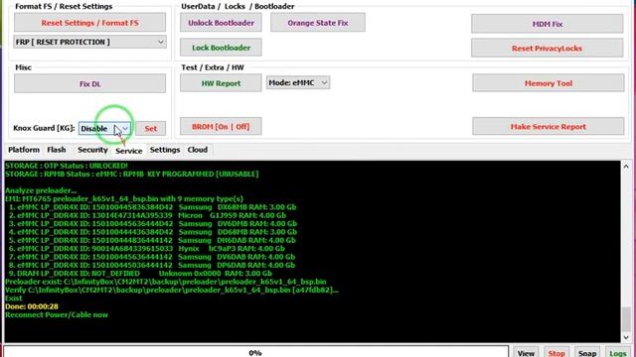Click 'STORAGE : OTP Status : UNLOCKED!' line
This screenshot has height=357, width=636.
(67, 166)
